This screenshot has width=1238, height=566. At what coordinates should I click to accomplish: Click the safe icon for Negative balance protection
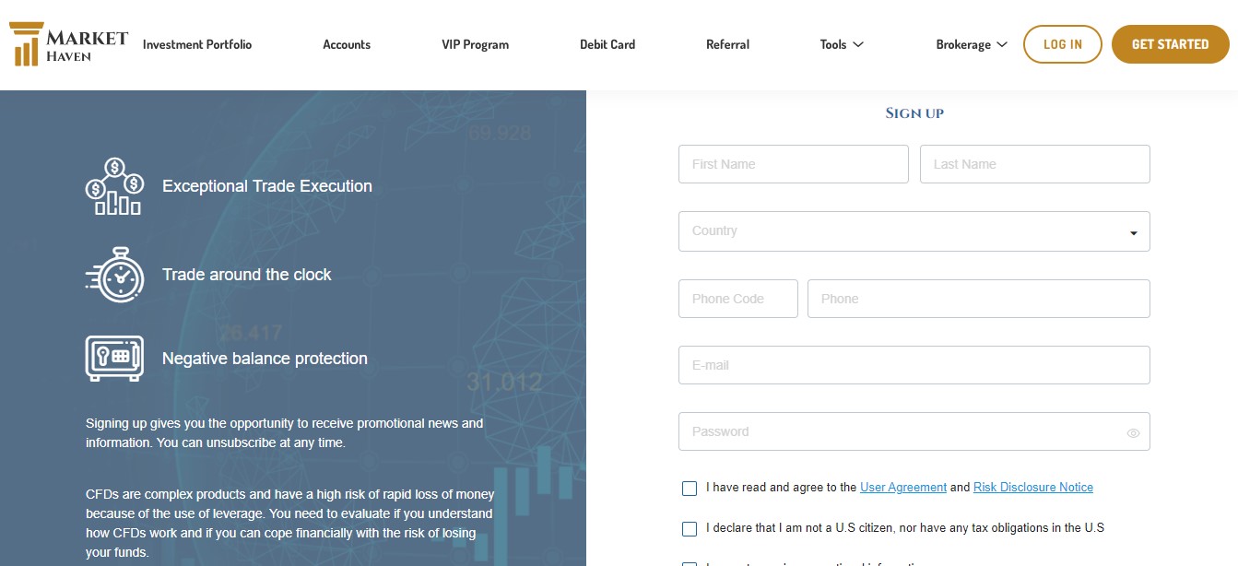[114, 359]
